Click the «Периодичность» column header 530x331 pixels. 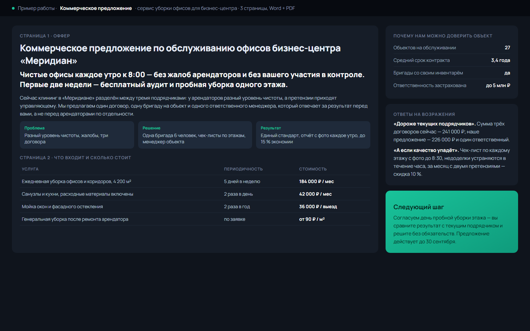[x=243, y=169]
